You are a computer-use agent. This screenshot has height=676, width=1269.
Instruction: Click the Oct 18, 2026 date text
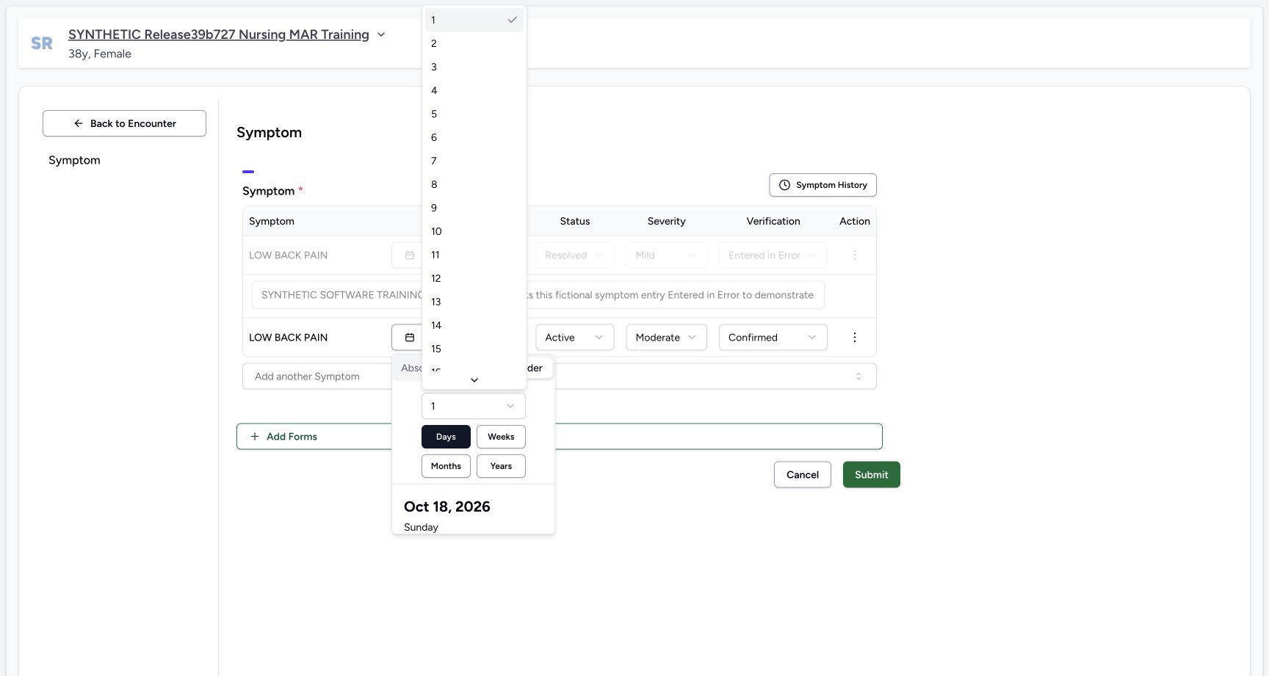point(446,506)
